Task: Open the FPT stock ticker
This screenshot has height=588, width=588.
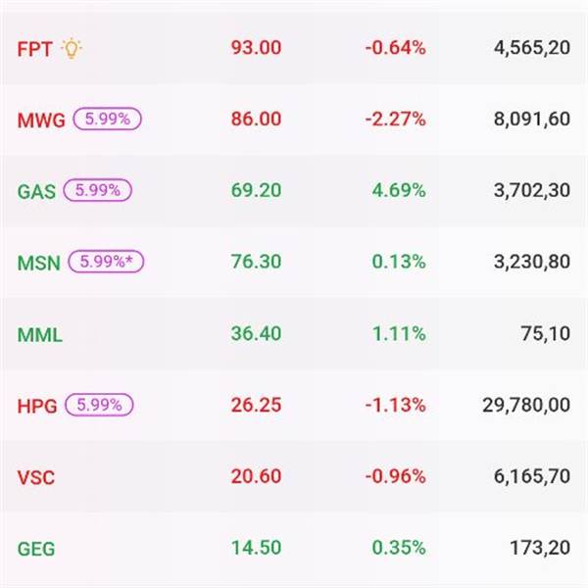Action: pyautogui.click(x=35, y=48)
